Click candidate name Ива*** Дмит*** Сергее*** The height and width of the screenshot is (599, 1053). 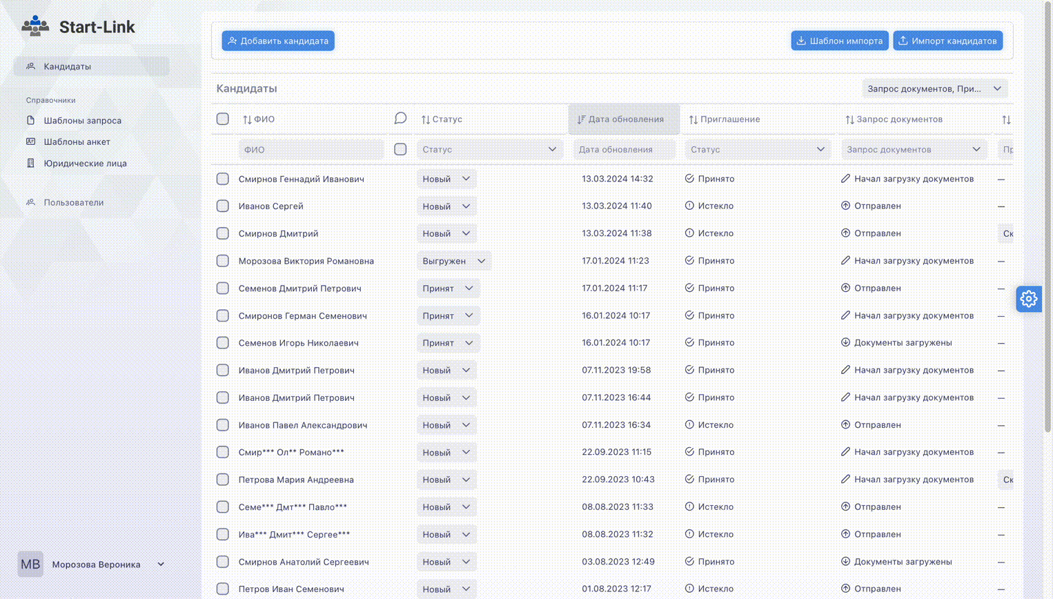(294, 534)
